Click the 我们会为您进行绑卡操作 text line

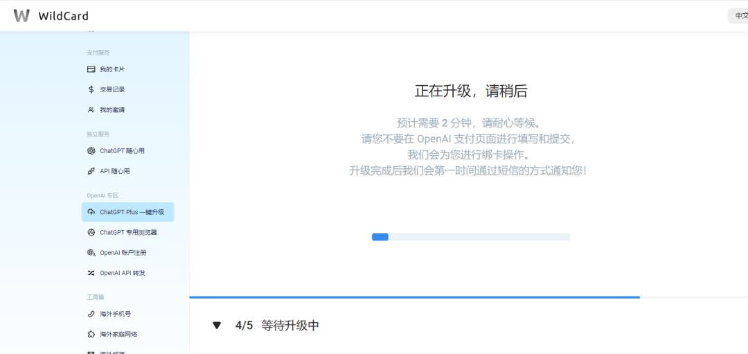[469, 154]
